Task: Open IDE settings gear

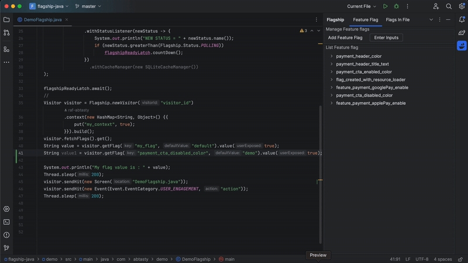Action: pos(462,6)
